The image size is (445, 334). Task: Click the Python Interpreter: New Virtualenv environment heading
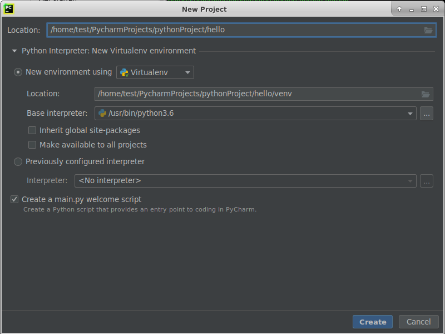[x=108, y=51]
